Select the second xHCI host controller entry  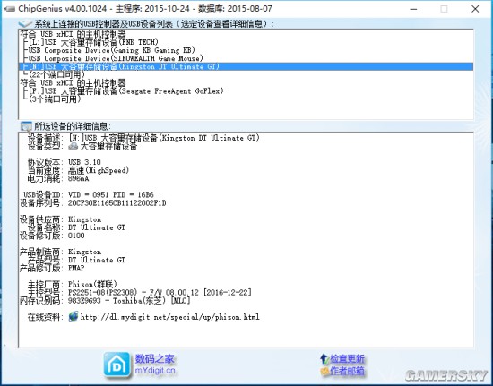[73, 83]
